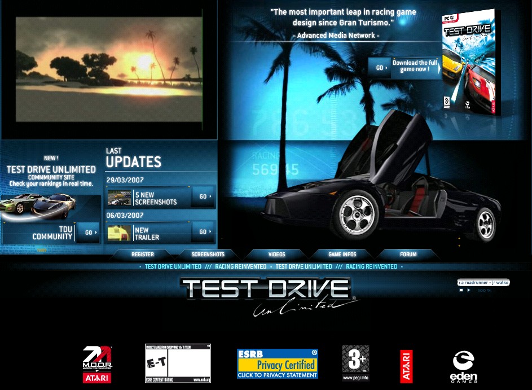
Task: Click the red vertical Atari logo
Action: [x=406, y=367]
